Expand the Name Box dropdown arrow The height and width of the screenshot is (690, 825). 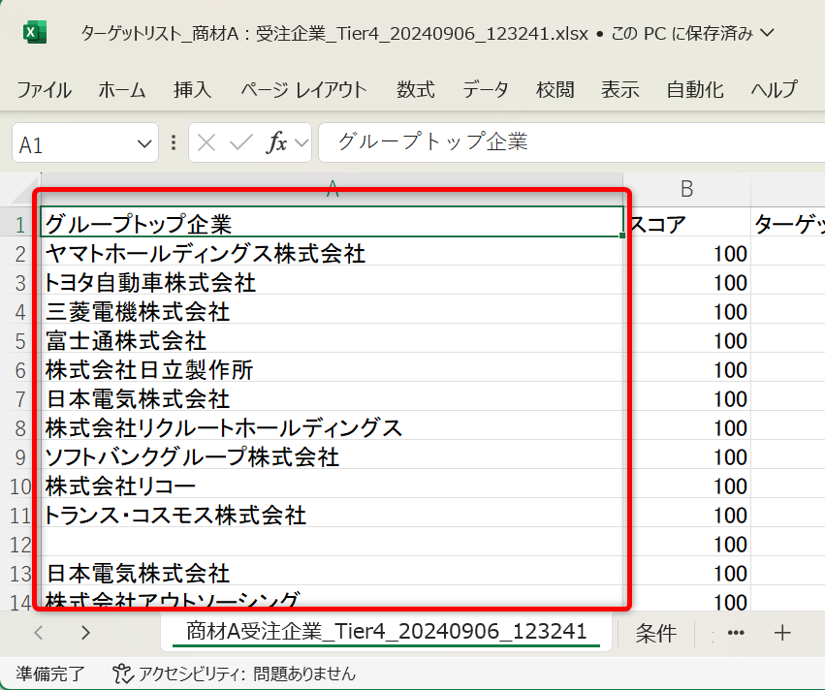click(x=145, y=144)
